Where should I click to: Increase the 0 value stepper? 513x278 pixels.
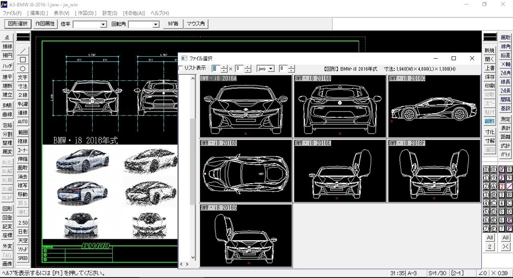tap(291, 67)
